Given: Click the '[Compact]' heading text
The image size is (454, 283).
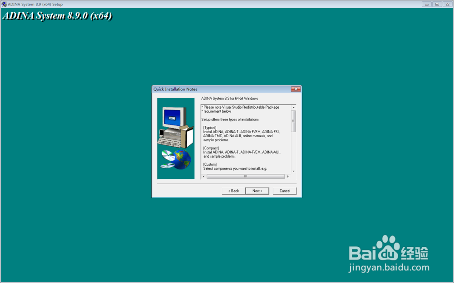Looking at the screenshot, I should (211, 148).
